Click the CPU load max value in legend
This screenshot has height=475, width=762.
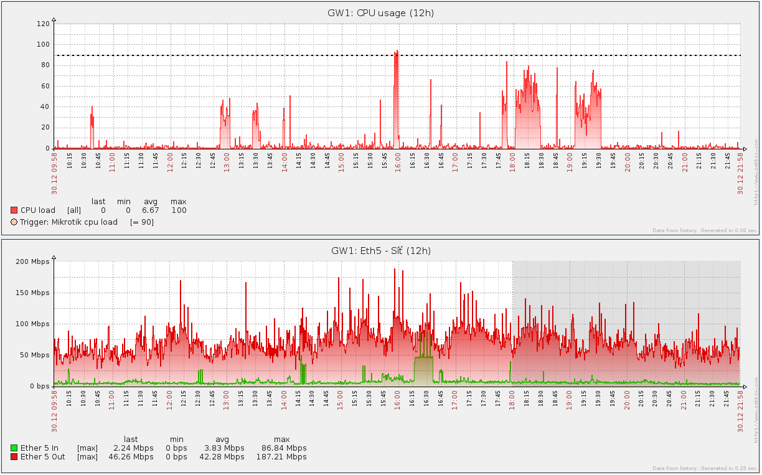click(179, 210)
